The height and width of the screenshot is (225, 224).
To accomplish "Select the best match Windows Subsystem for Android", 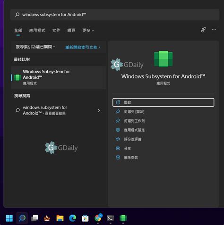I will [x=59, y=77].
